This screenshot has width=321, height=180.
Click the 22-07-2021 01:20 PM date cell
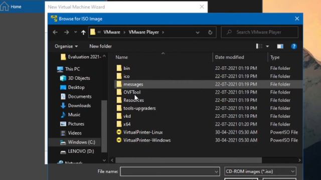236,124
